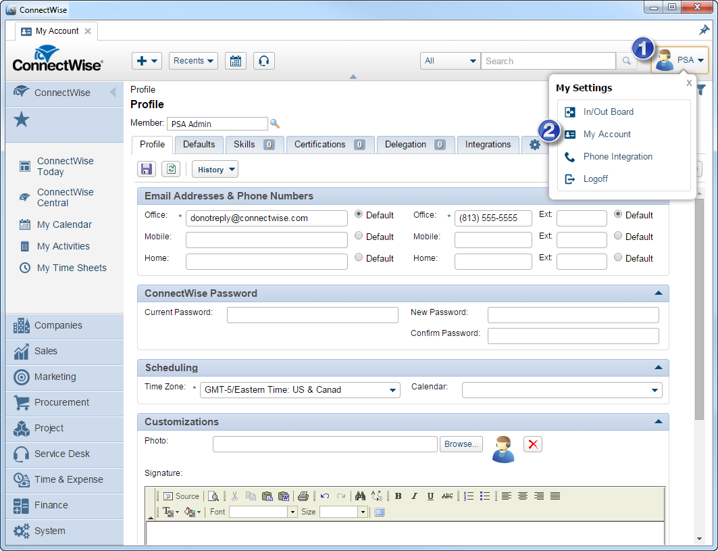Screen dimensions: 718x551
Task: Align text left in signature editor
Action: click(507, 496)
